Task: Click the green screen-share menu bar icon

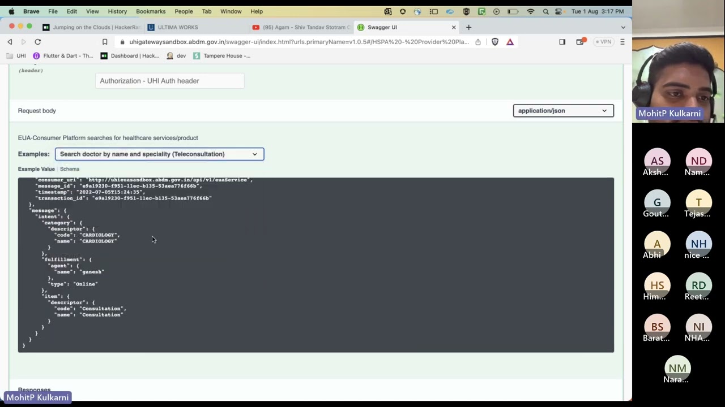Action: [481, 11]
